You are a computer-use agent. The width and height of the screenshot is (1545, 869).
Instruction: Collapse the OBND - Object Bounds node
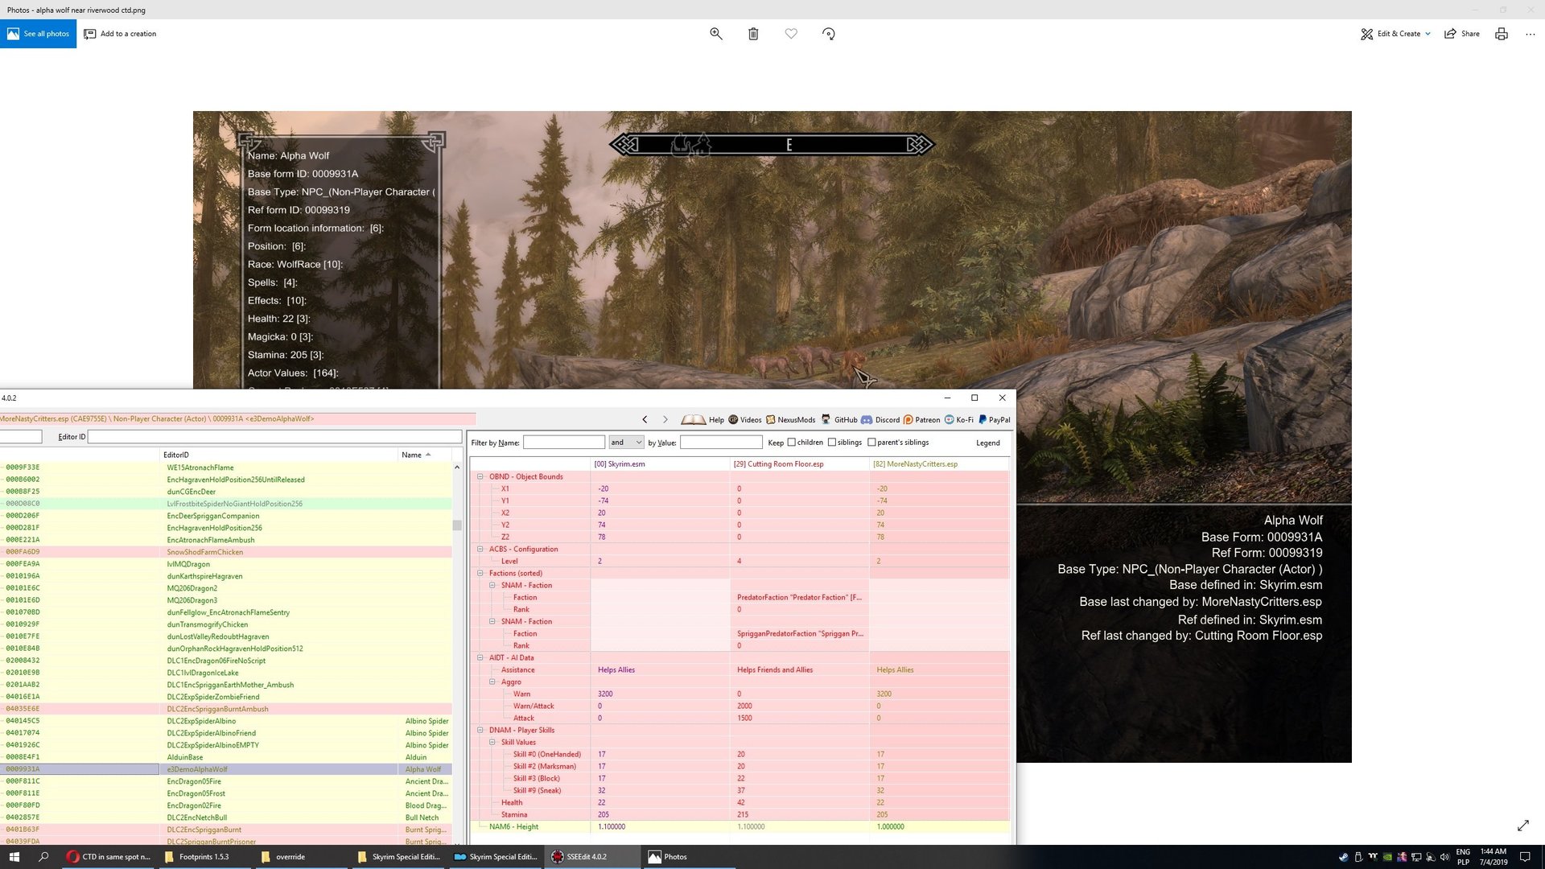point(480,476)
